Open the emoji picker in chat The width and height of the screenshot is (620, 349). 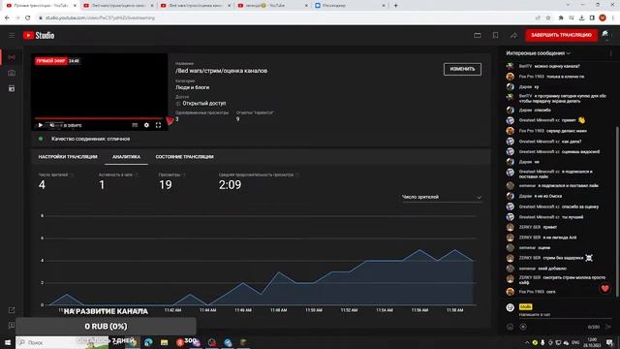tap(511, 327)
